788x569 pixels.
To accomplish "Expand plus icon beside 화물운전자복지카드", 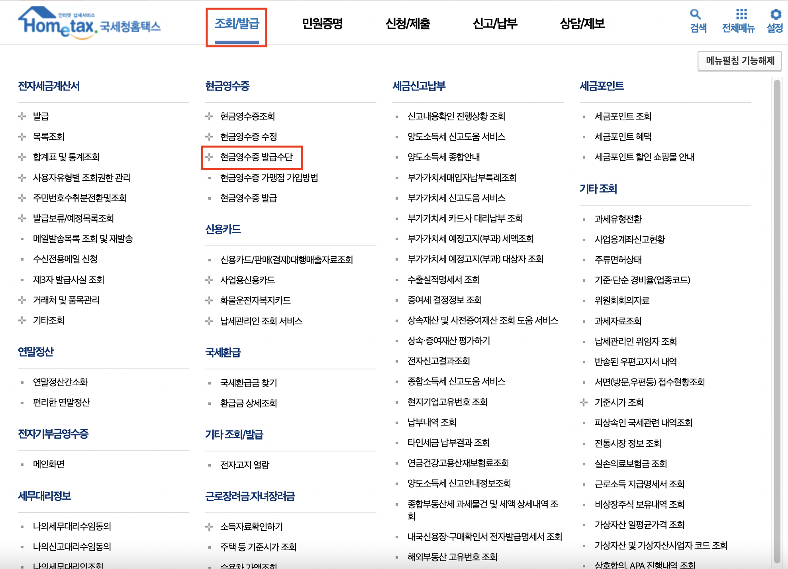I will (209, 300).
